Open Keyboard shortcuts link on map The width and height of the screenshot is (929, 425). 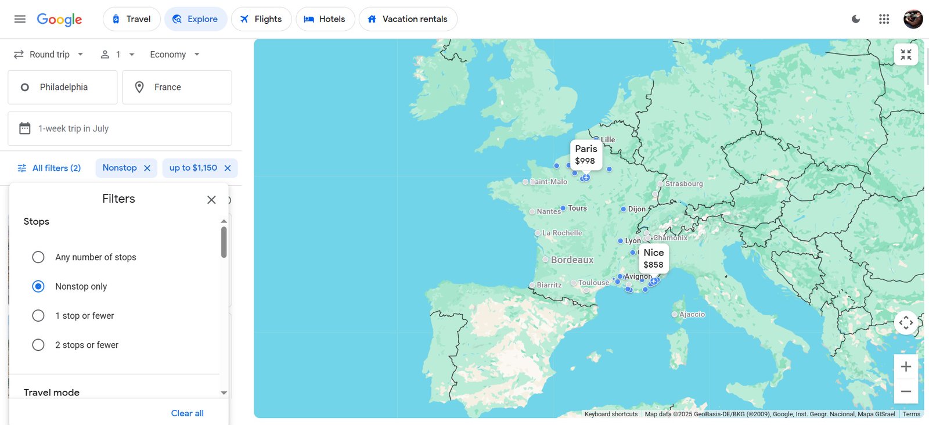click(x=611, y=414)
